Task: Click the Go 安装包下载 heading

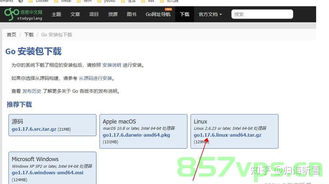Action: pos(34,52)
